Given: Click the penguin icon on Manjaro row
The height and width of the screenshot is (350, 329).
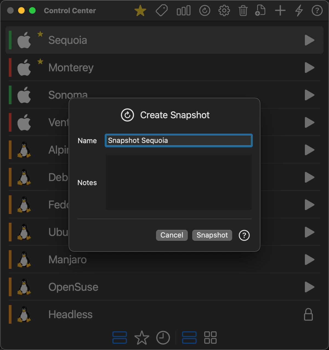Looking at the screenshot, I should (24, 259).
